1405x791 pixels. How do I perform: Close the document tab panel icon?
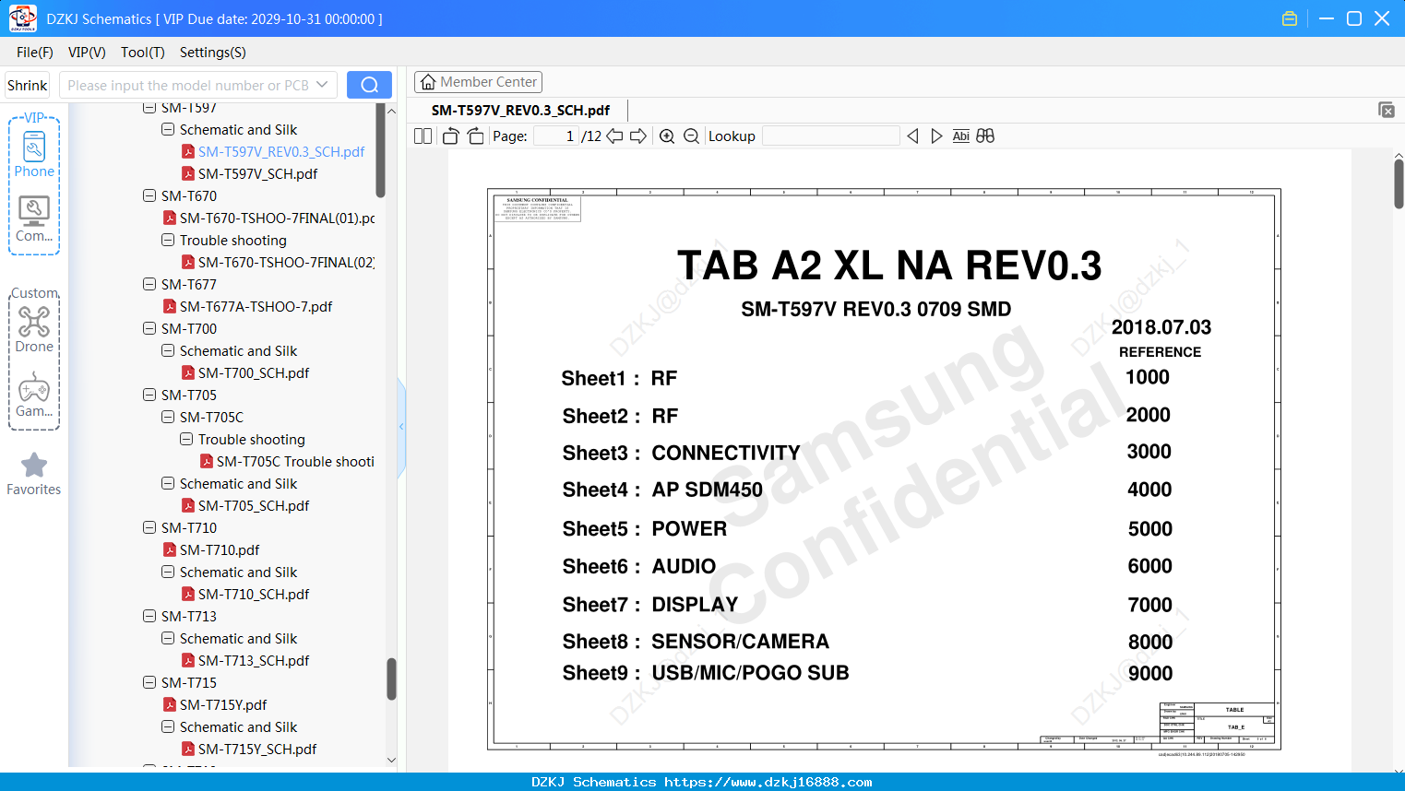[1387, 110]
